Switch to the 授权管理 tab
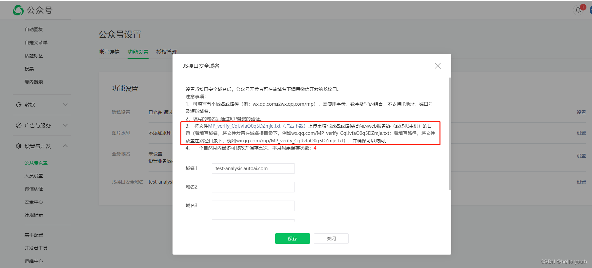 click(x=167, y=52)
